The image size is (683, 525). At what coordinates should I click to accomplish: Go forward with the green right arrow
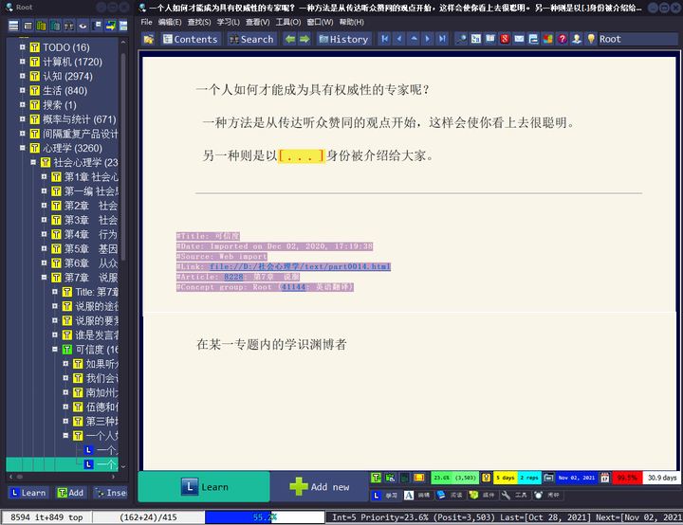click(x=305, y=39)
